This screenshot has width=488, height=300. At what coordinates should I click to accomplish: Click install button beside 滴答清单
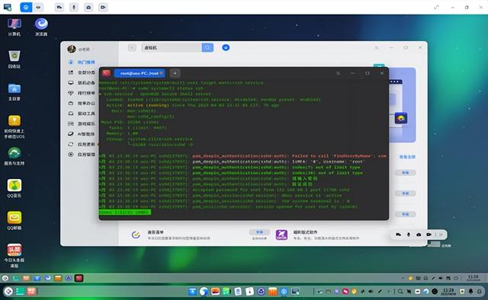pyautogui.click(x=259, y=232)
